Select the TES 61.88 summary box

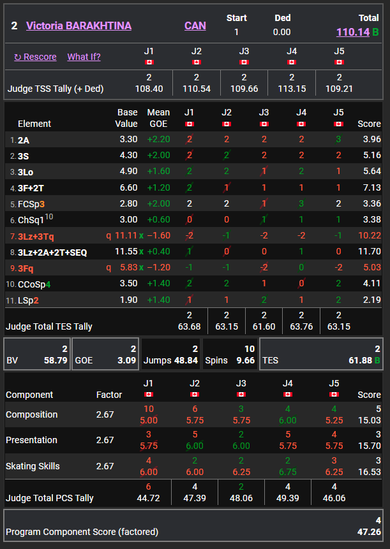pyautogui.click(x=320, y=355)
